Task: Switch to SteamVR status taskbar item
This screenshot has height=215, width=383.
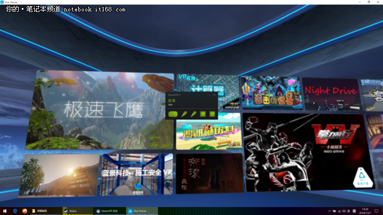Action: pos(109,211)
